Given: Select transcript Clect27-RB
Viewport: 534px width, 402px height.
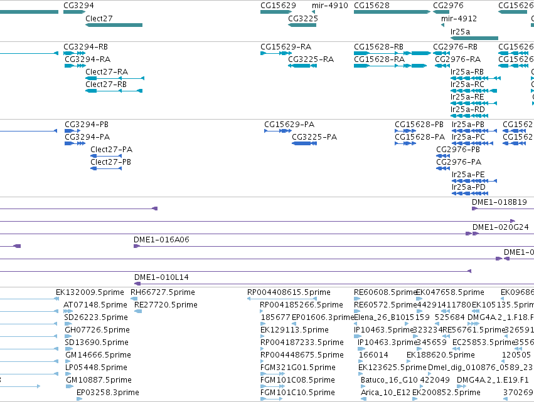Looking at the screenshot, I should point(114,91).
